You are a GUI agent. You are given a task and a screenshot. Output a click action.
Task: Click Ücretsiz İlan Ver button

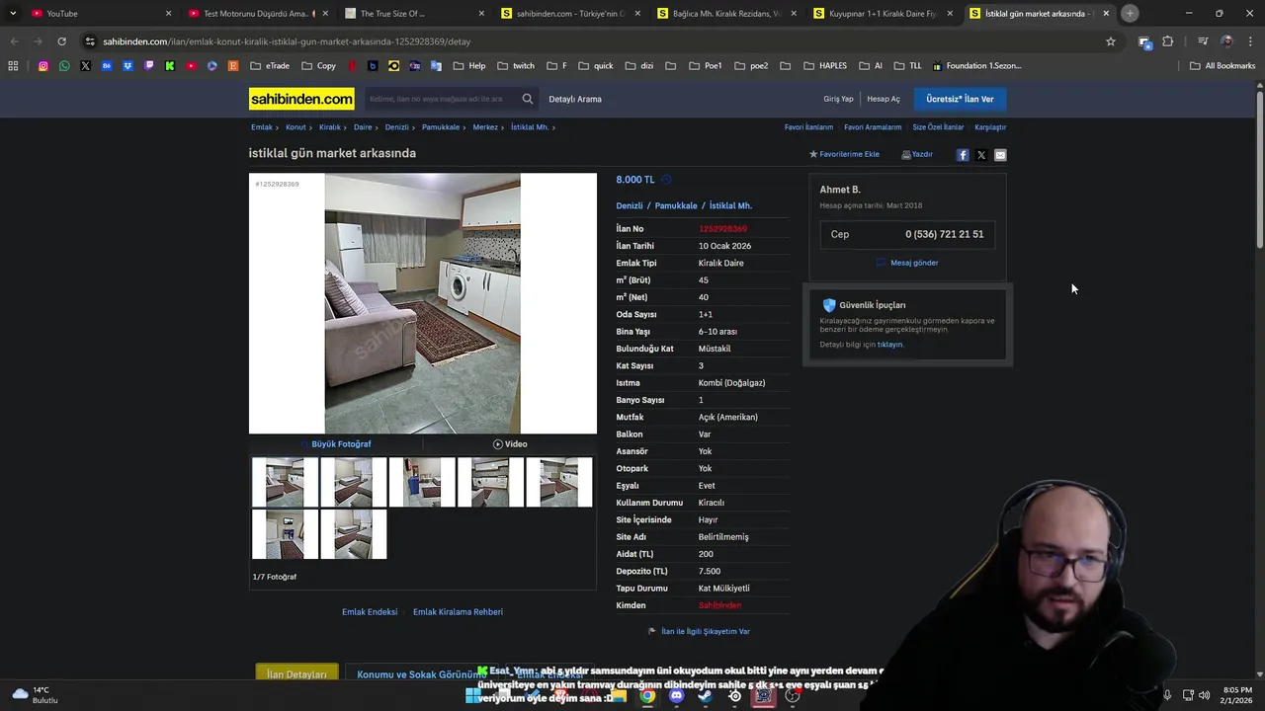(x=960, y=99)
